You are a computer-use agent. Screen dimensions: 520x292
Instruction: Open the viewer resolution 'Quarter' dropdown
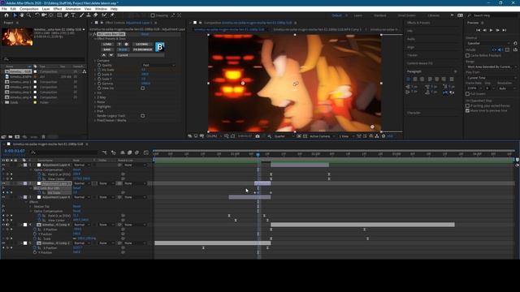[x=284, y=136]
